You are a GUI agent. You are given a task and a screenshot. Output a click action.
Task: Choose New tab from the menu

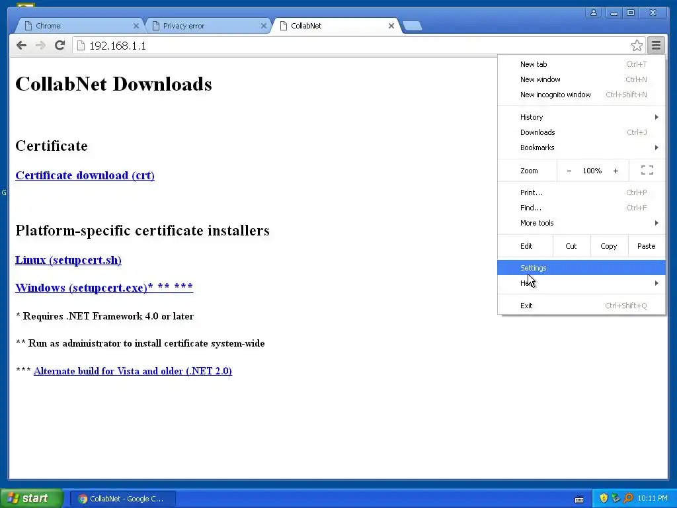[x=581, y=64]
